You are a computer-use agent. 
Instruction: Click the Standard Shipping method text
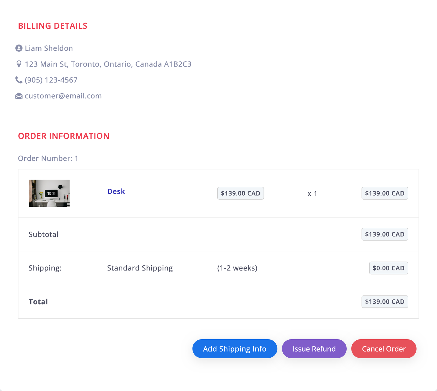click(140, 268)
